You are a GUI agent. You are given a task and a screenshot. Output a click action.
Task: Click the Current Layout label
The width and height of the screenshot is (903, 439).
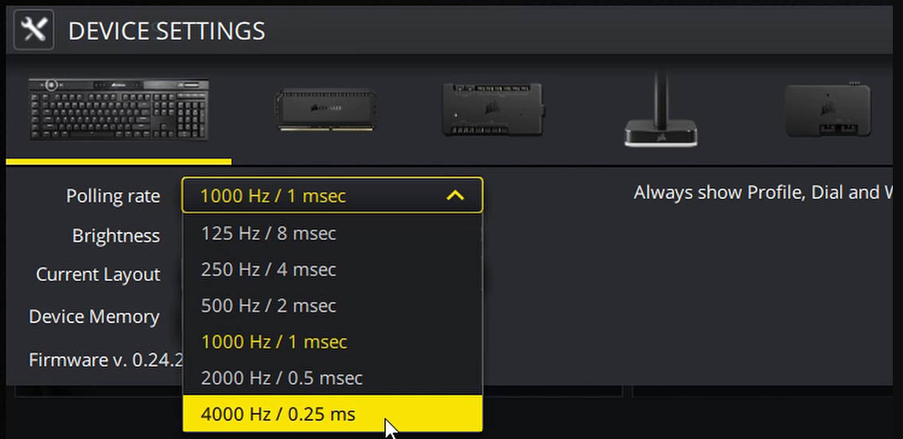coord(98,275)
